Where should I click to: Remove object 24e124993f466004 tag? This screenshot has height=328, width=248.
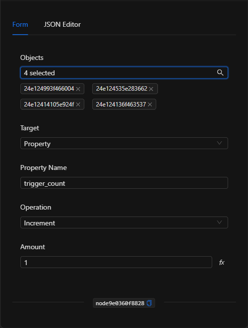coord(78,89)
